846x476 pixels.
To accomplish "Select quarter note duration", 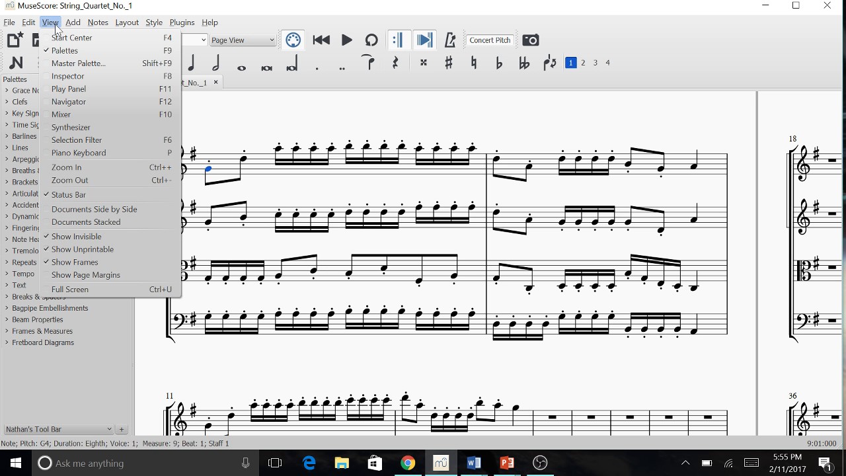I will 191,63.
